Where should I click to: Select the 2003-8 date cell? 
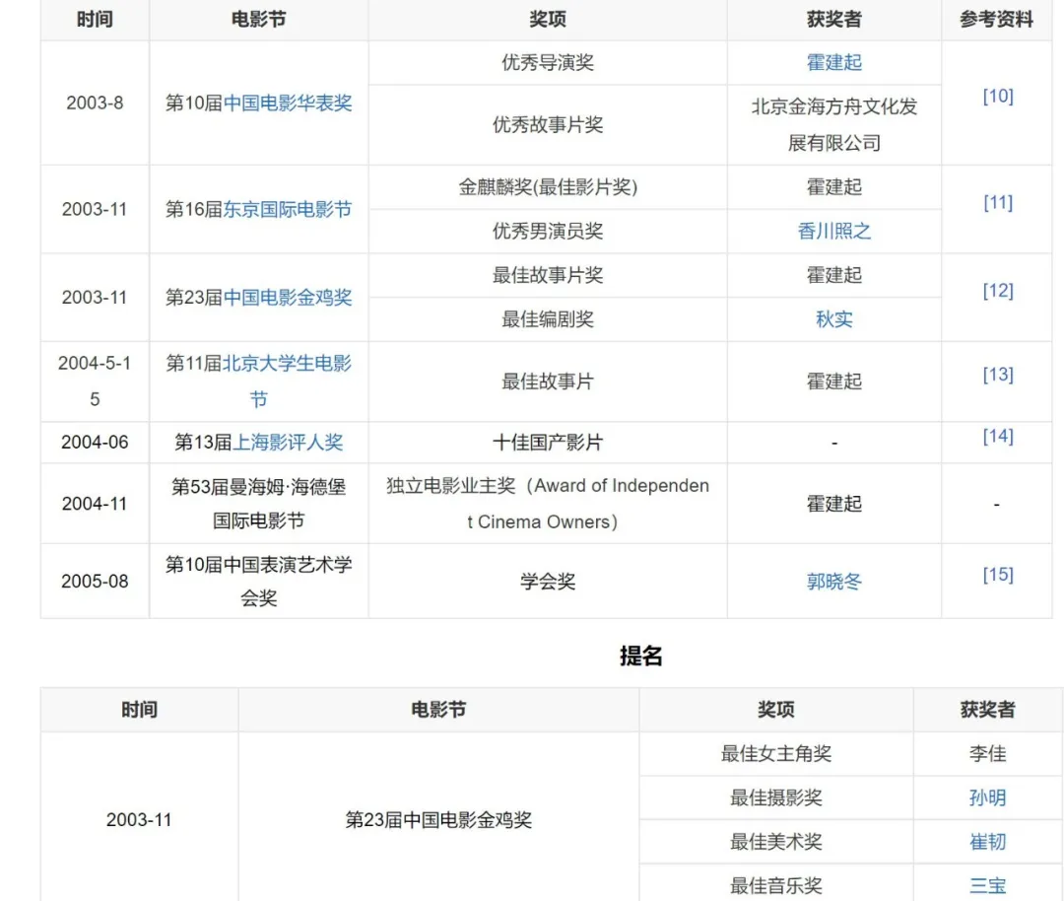pos(95,104)
